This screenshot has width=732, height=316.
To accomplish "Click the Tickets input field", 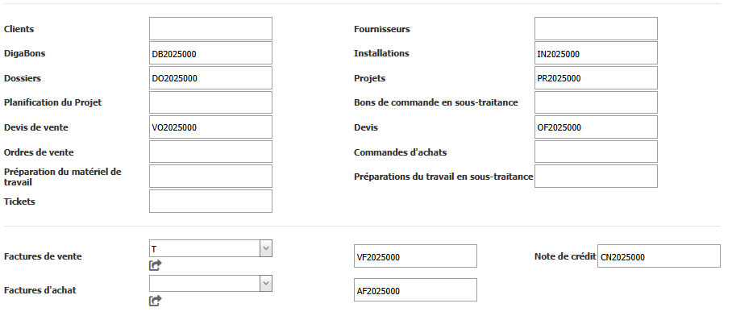I will 210,202.
